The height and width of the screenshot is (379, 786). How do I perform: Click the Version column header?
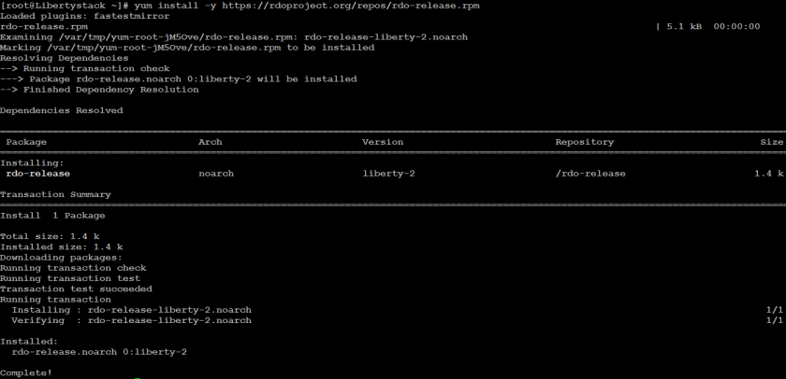(x=383, y=142)
